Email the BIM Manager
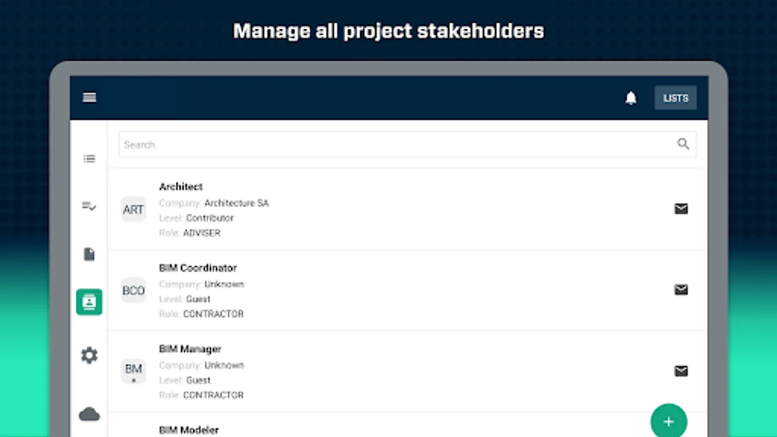This screenshot has width=777, height=437. pyautogui.click(x=681, y=371)
